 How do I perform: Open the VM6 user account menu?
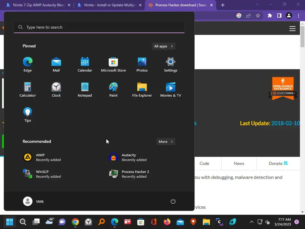click(33, 201)
